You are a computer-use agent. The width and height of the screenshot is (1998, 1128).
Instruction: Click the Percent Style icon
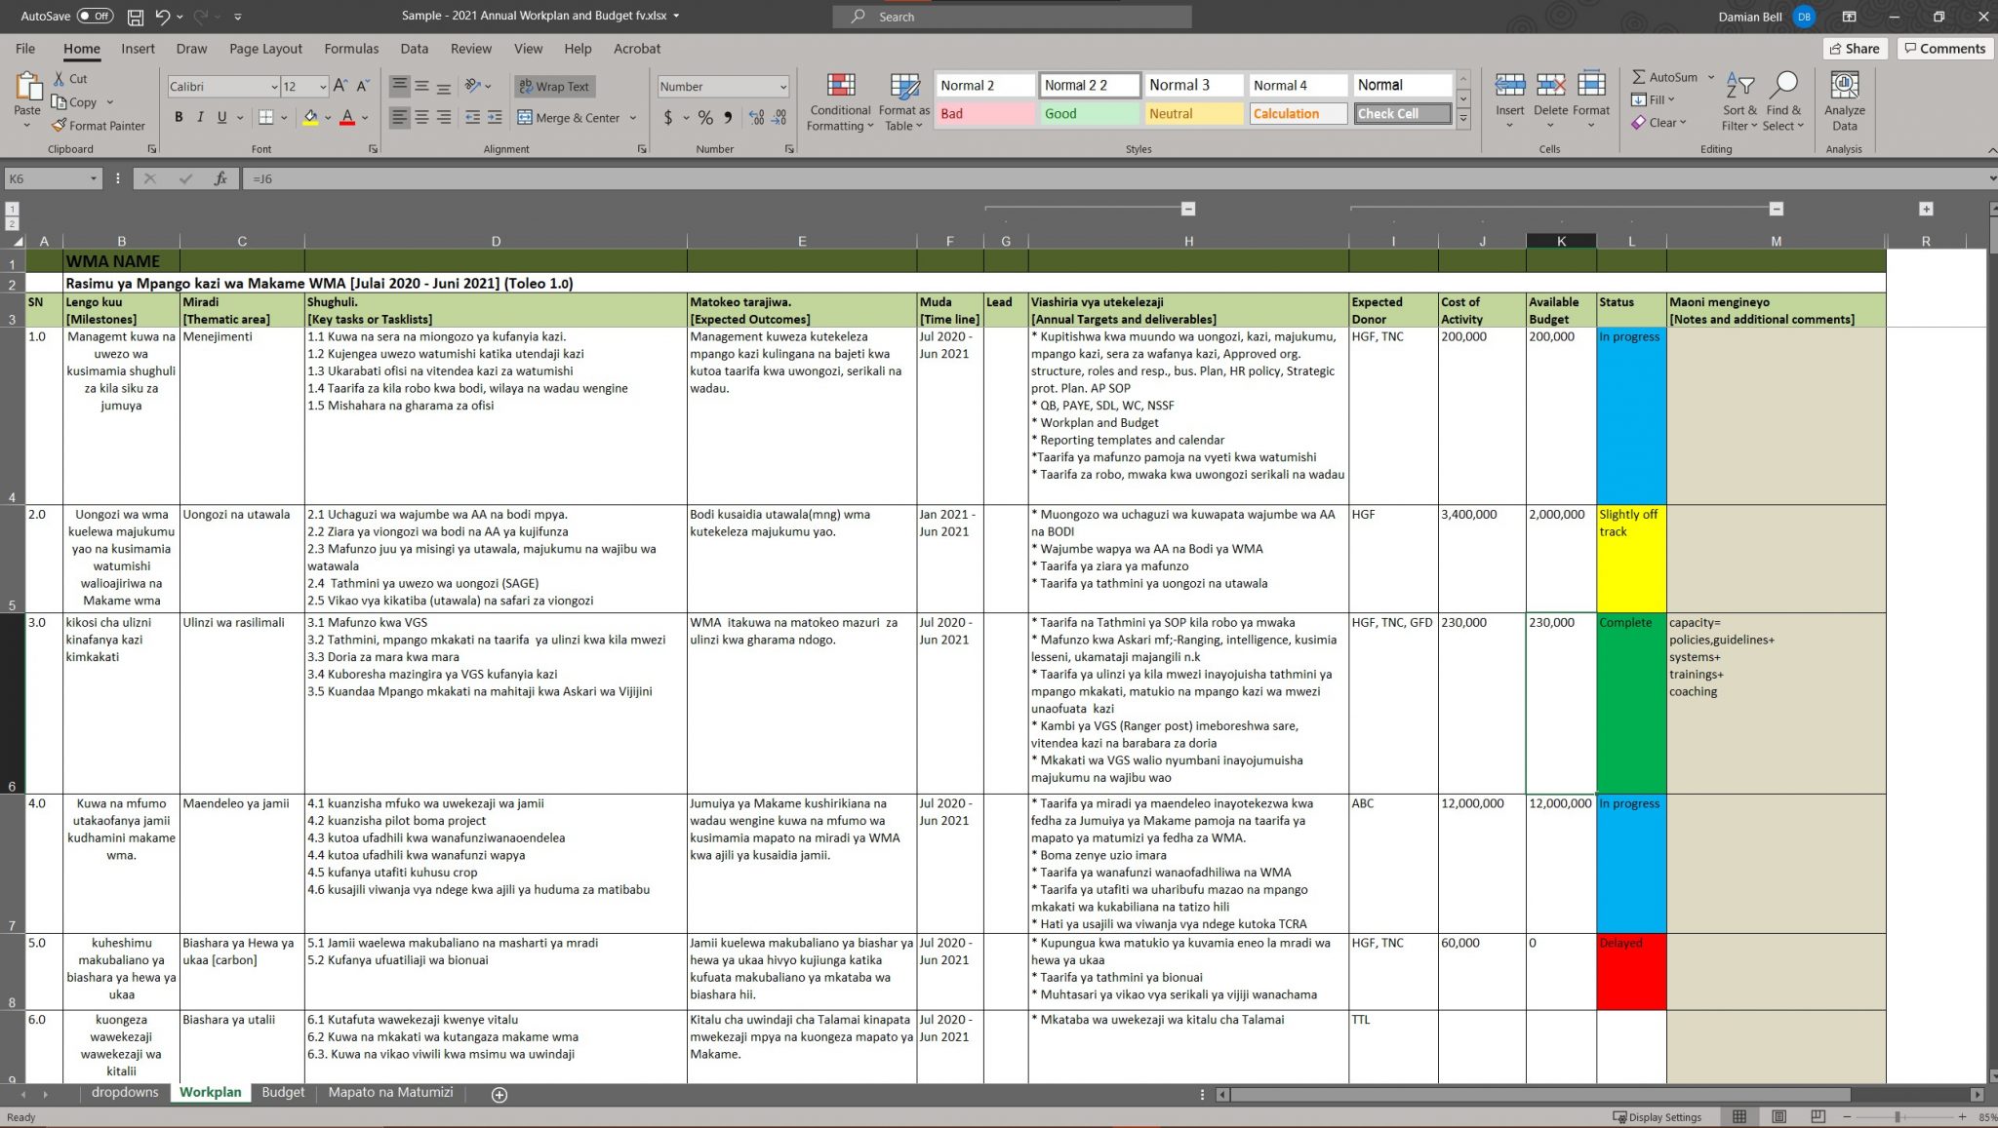pos(705,118)
